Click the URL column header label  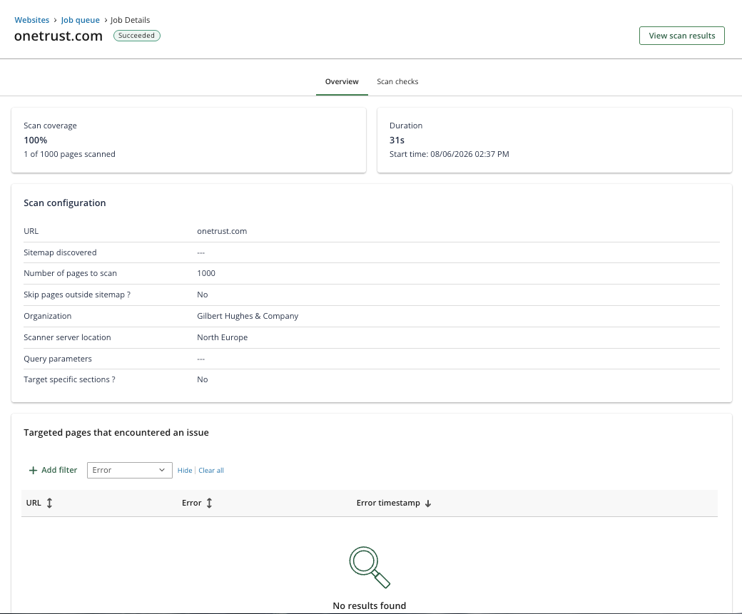33,503
